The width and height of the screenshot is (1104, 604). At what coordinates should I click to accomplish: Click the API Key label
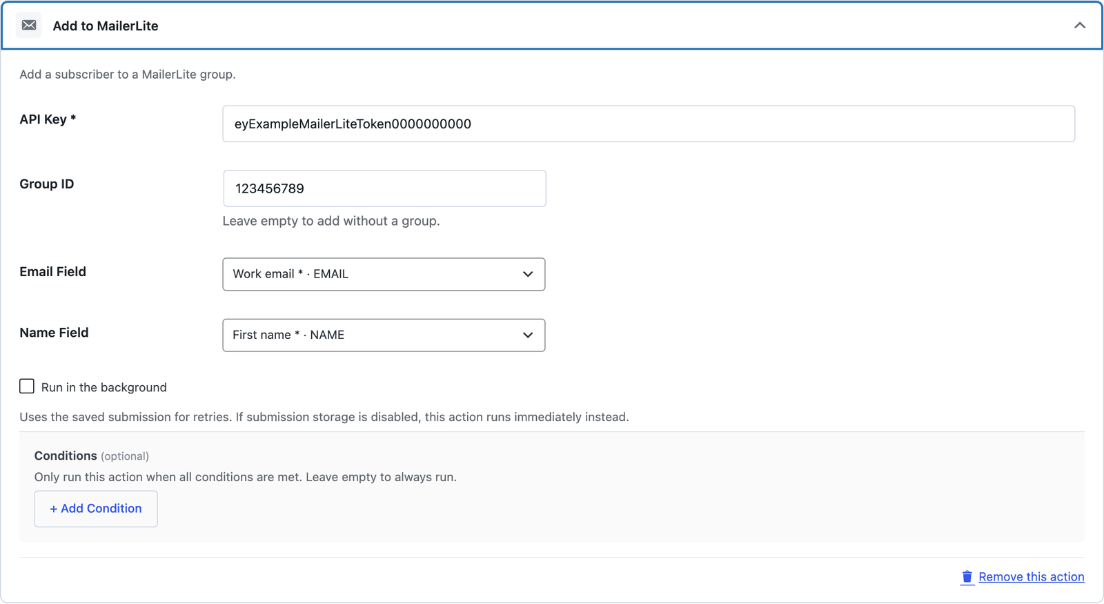click(x=48, y=119)
